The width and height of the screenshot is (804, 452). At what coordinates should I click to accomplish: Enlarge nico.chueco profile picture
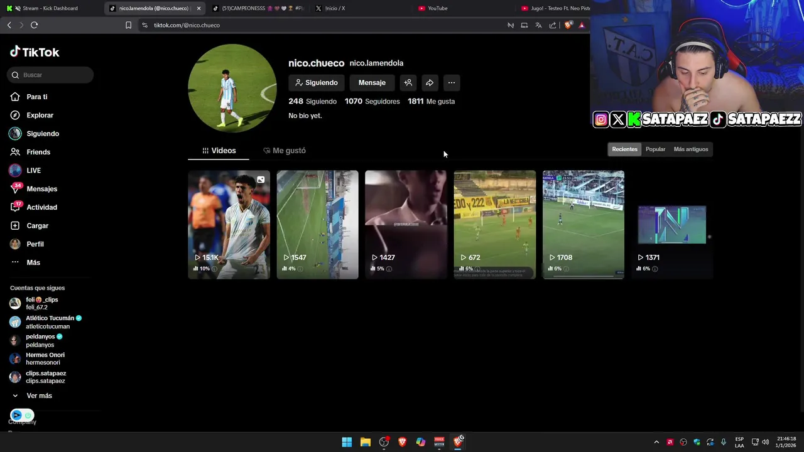232,88
